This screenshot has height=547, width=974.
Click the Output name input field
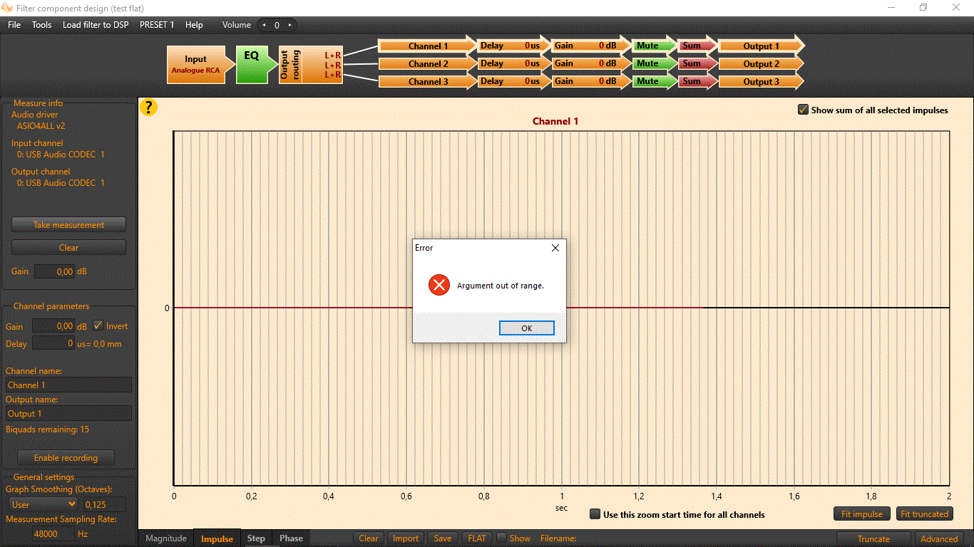click(68, 413)
